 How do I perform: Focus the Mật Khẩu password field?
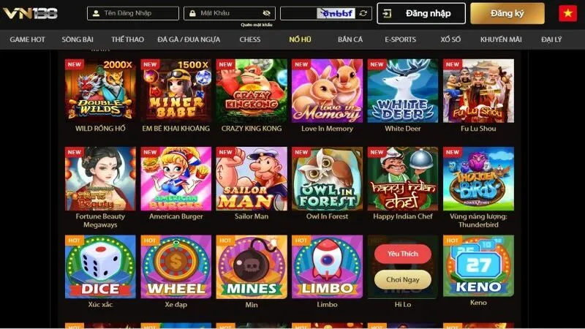pos(230,13)
